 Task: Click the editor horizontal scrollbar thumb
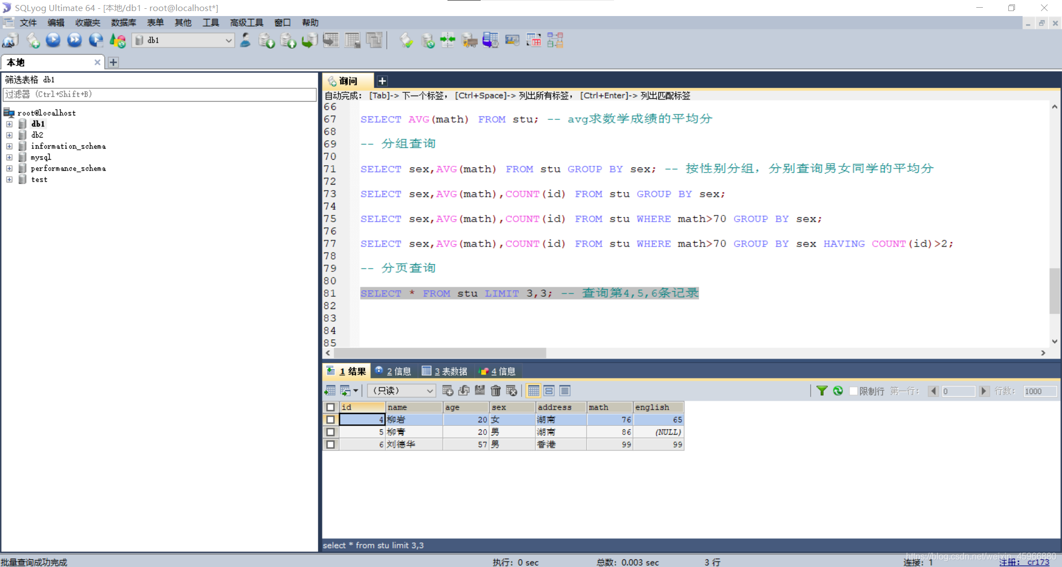440,353
